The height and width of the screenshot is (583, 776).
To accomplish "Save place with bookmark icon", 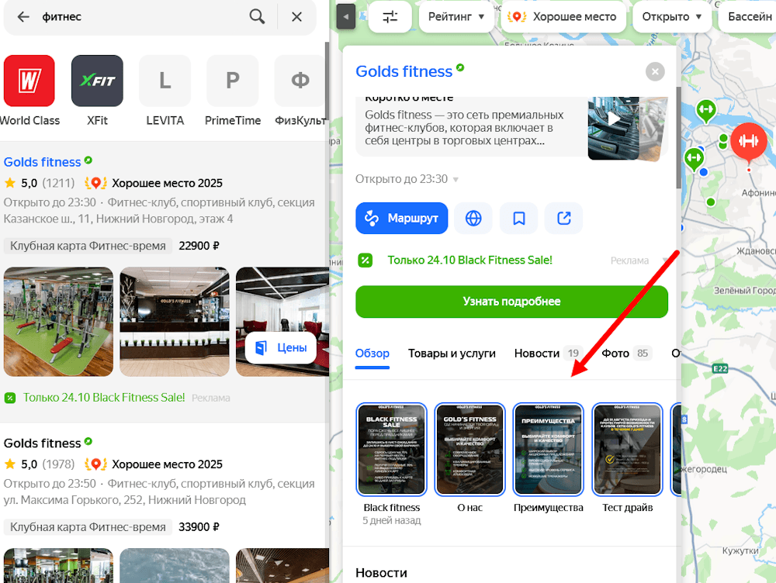I will coord(518,218).
